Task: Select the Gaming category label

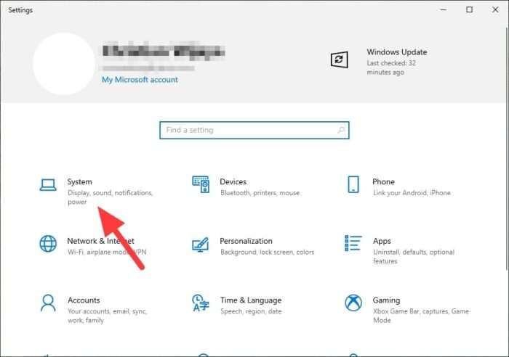Action: [386, 300]
